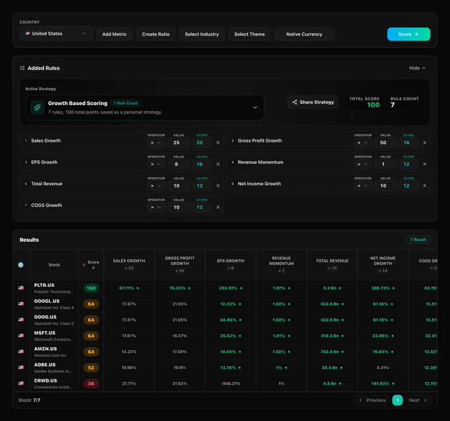Expand the Growth Based Scoring strategy selector

click(x=144, y=108)
